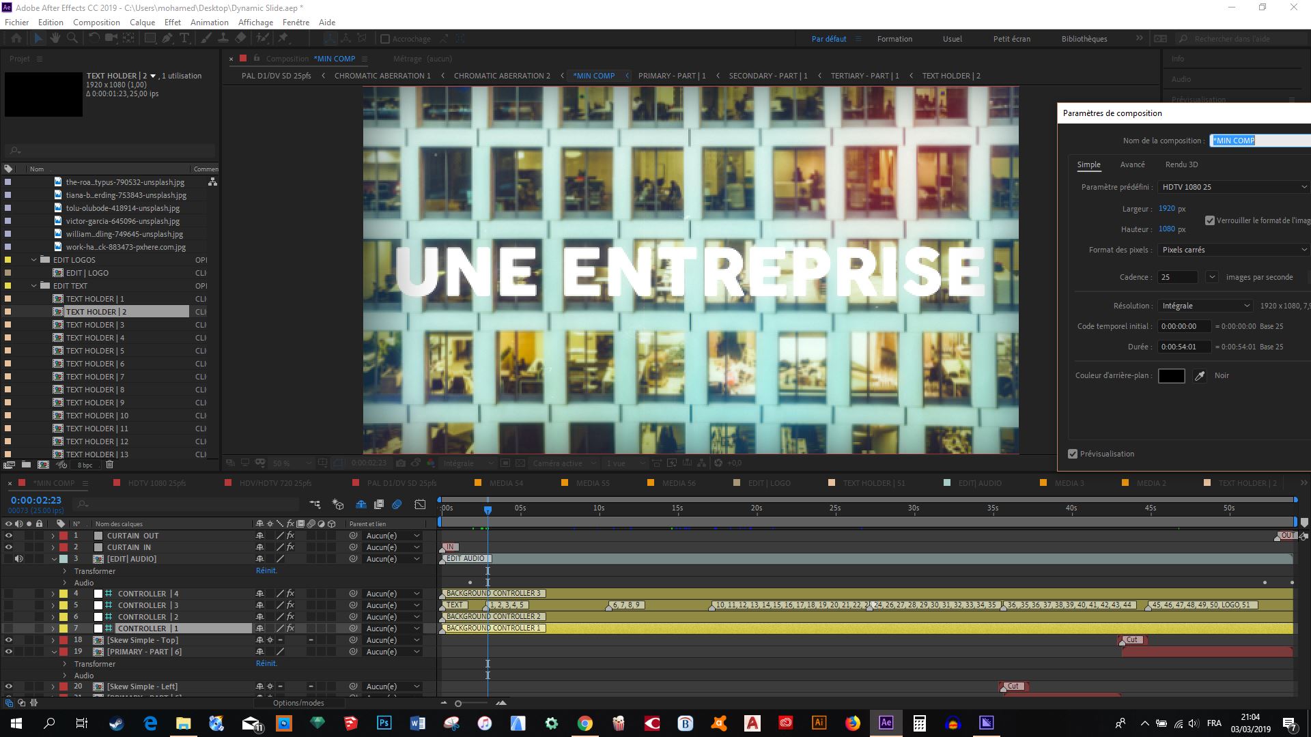Screen dimensions: 1311x737
Task: Hide the [Skew Simple - Left] layer eye
Action: [9, 687]
